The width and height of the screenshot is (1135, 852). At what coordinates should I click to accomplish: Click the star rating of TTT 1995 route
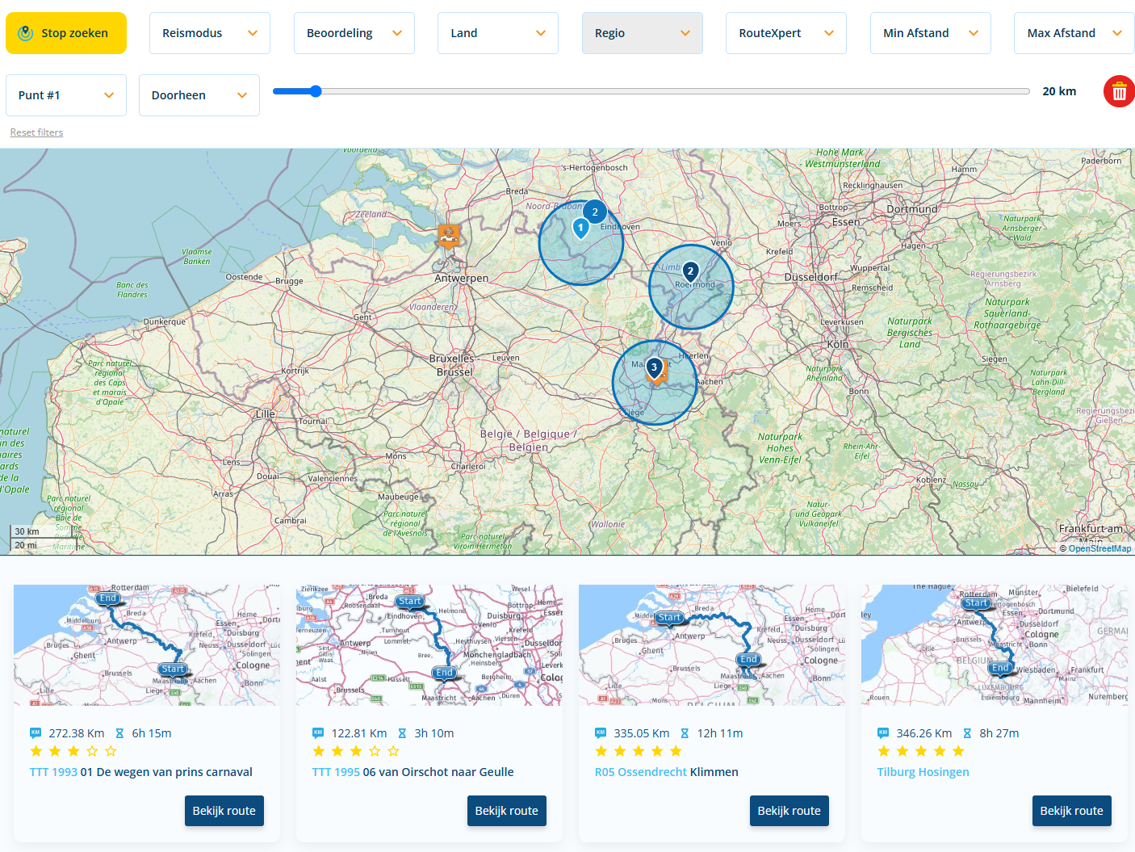(x=356, y=751)
